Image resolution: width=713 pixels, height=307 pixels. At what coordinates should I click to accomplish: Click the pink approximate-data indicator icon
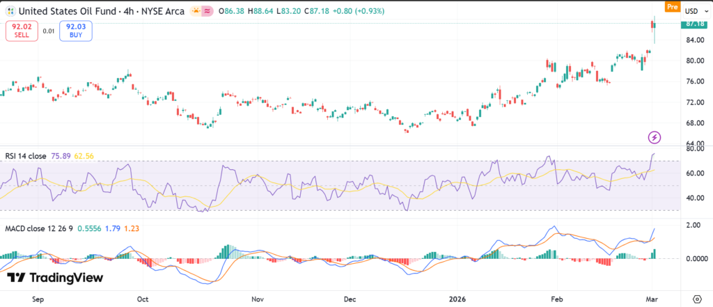(x=207, y=11)
